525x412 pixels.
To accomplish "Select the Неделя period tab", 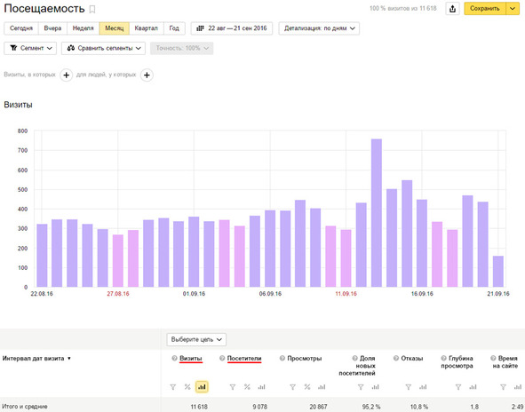I will (x=83, y=28).
